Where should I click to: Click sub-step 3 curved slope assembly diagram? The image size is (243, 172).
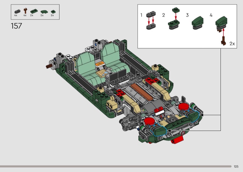[x=197, y=23]
